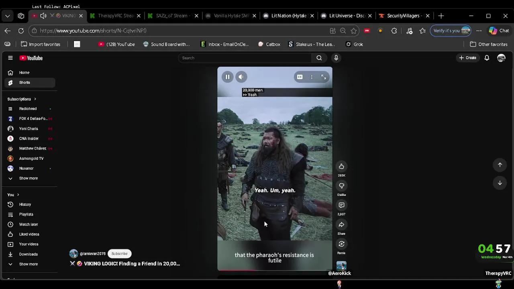Screen dimensions: 514x289
Task: Subscribe to @iamievan2078
Action: 119,254
